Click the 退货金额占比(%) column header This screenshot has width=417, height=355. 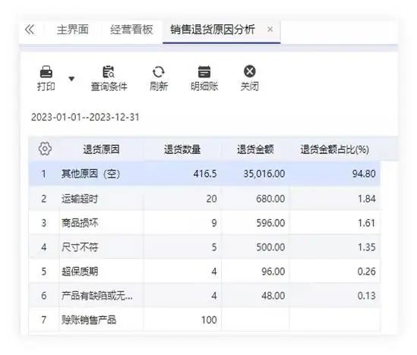(x=334, y=149)
